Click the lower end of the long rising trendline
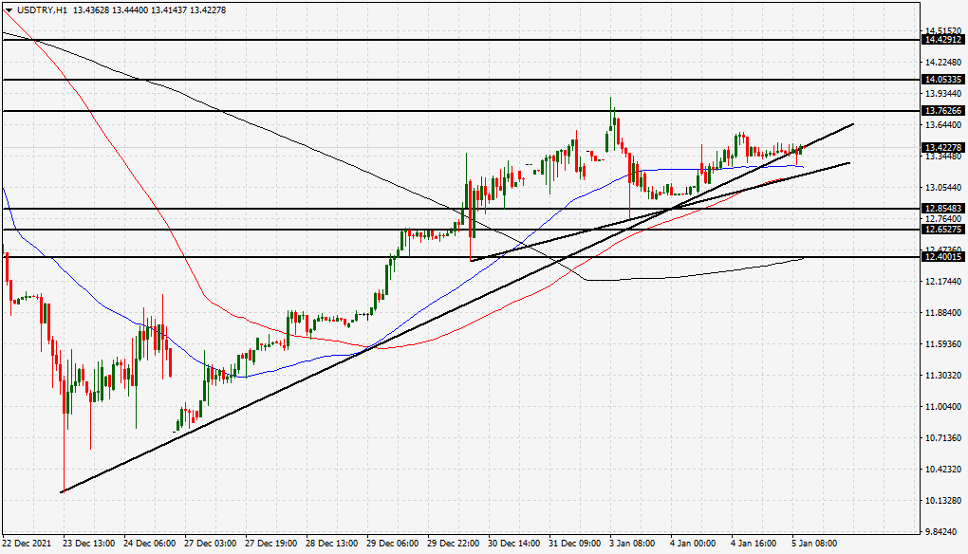The width and height of the screenshot is (968, 554). point(63,491)
